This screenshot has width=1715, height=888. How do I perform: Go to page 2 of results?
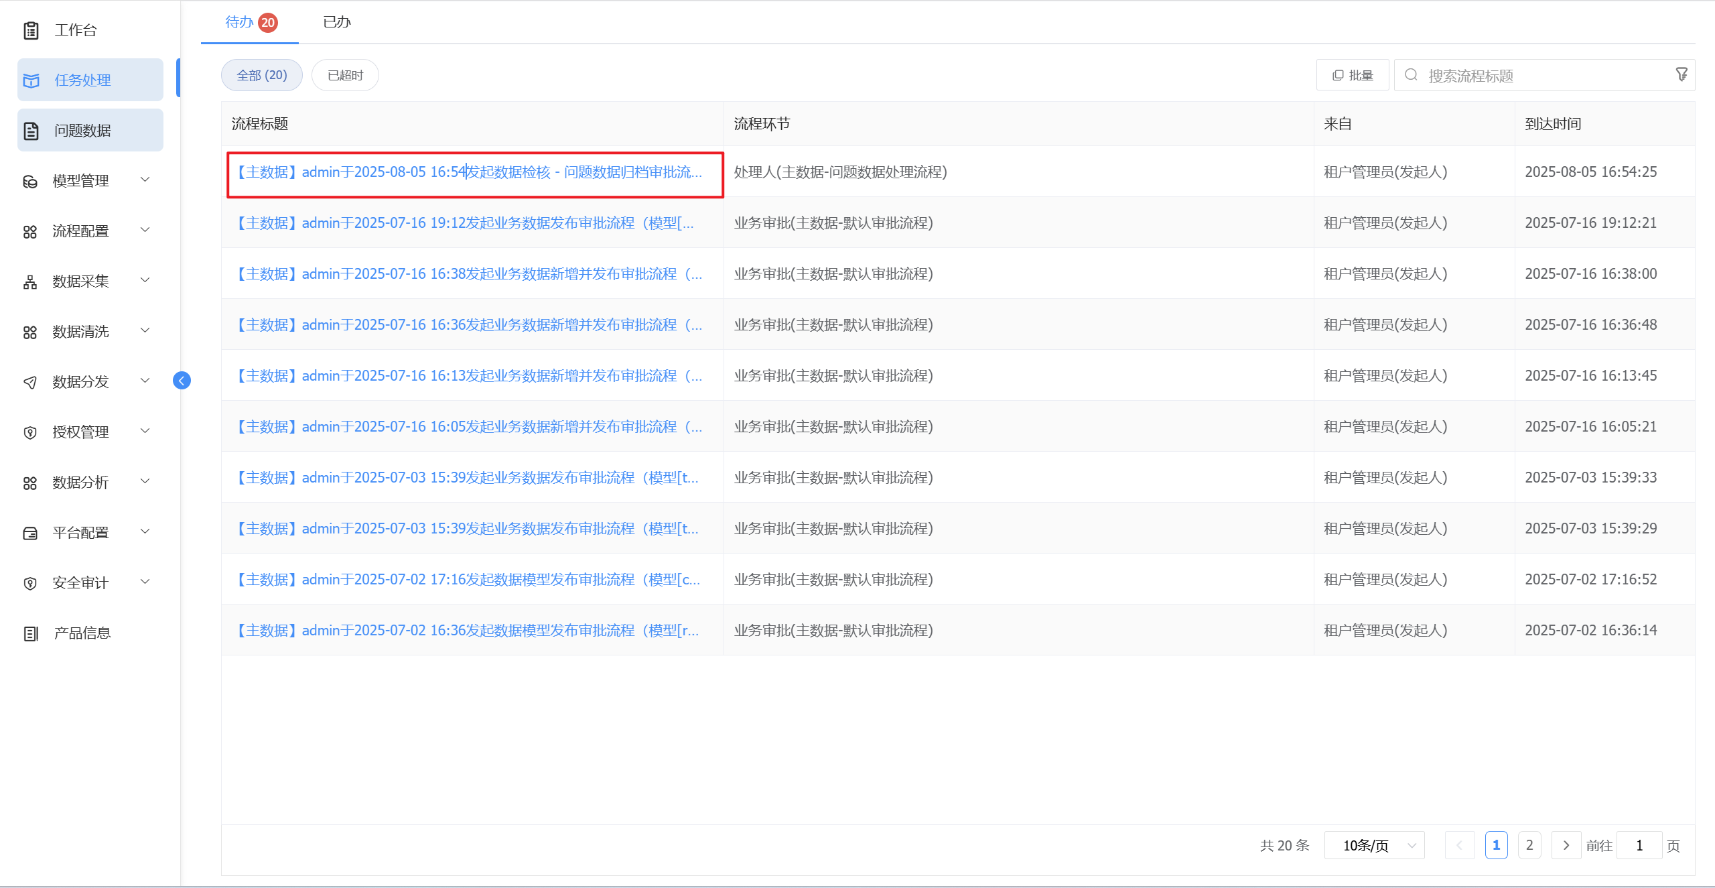[x=1529, y=845]
